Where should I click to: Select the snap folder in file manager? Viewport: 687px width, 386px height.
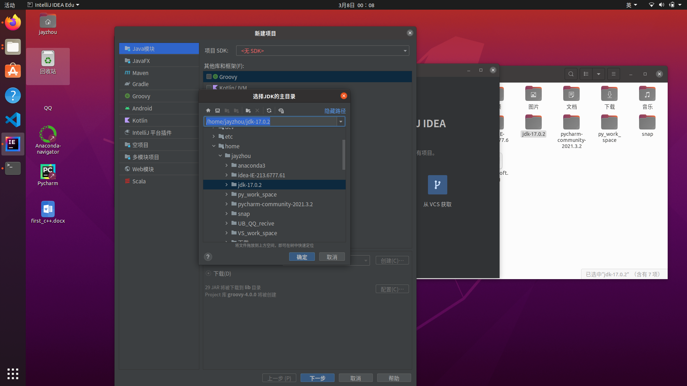point(647,126)
